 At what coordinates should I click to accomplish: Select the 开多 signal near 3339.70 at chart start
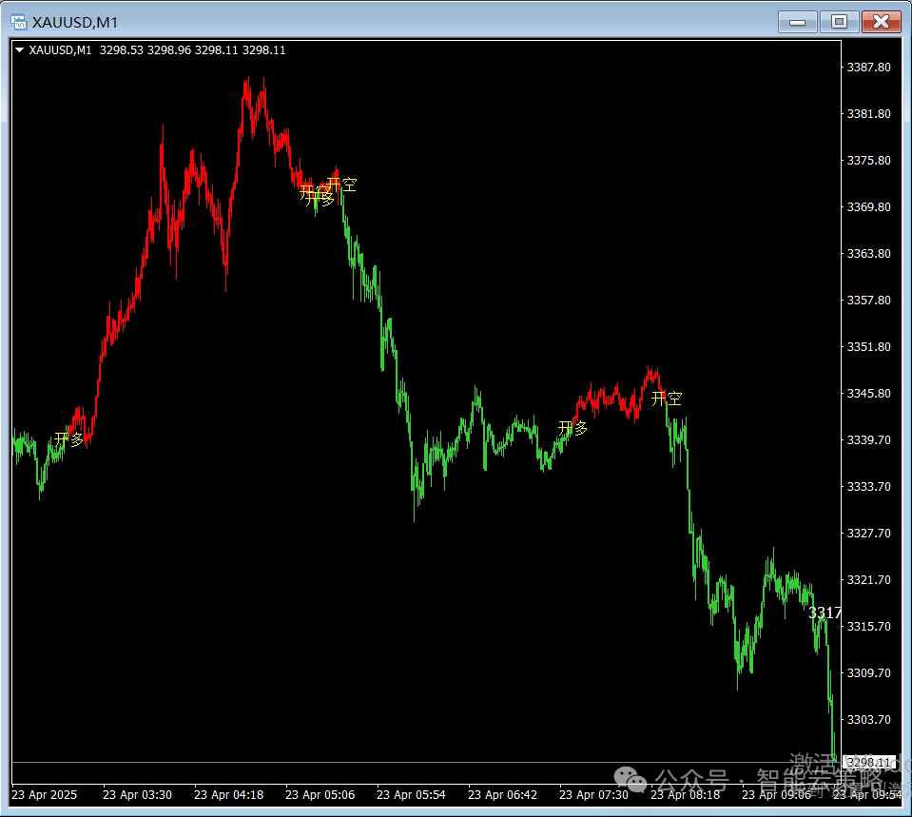pos(69,439)
